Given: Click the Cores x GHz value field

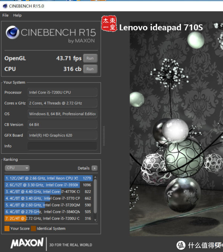Looking at the screenshot, I should click(x=62, y=103).
